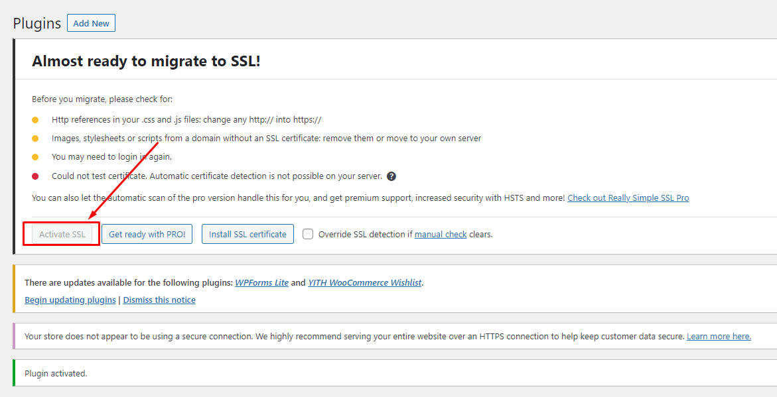
Task: Open the WPForms Lite plugin link
Action: (261, 282)
